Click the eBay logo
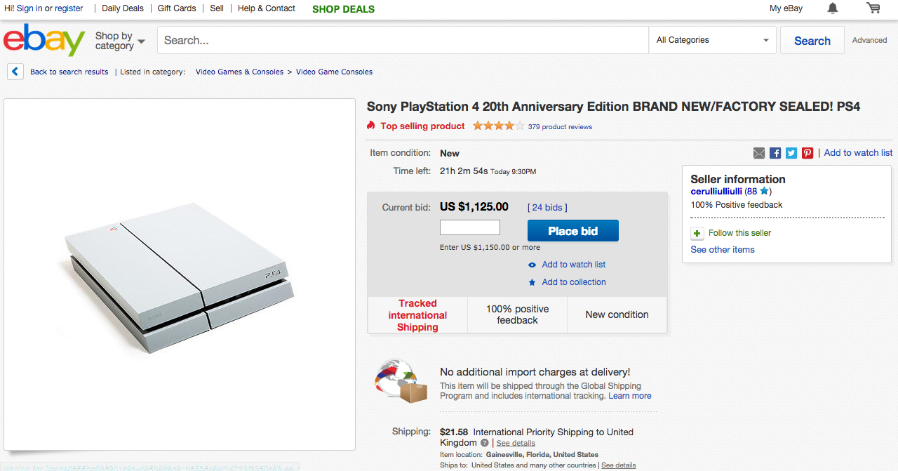Screen dimensions: 898x471 (44, 40)
